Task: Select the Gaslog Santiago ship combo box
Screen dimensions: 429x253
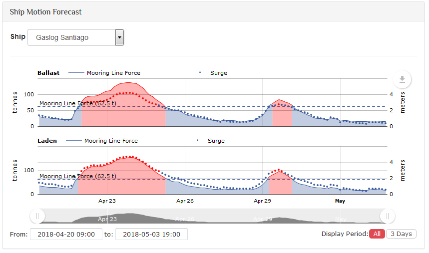Action: pyautogui.click(x=76, y=37)
